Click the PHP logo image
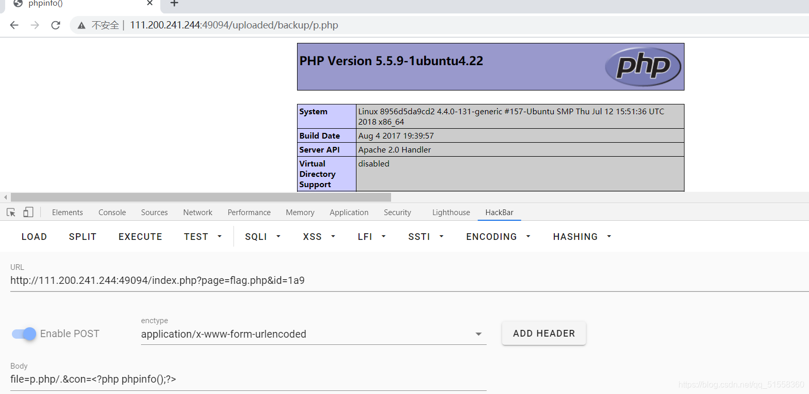809x394 pixels. click(643, 66)
